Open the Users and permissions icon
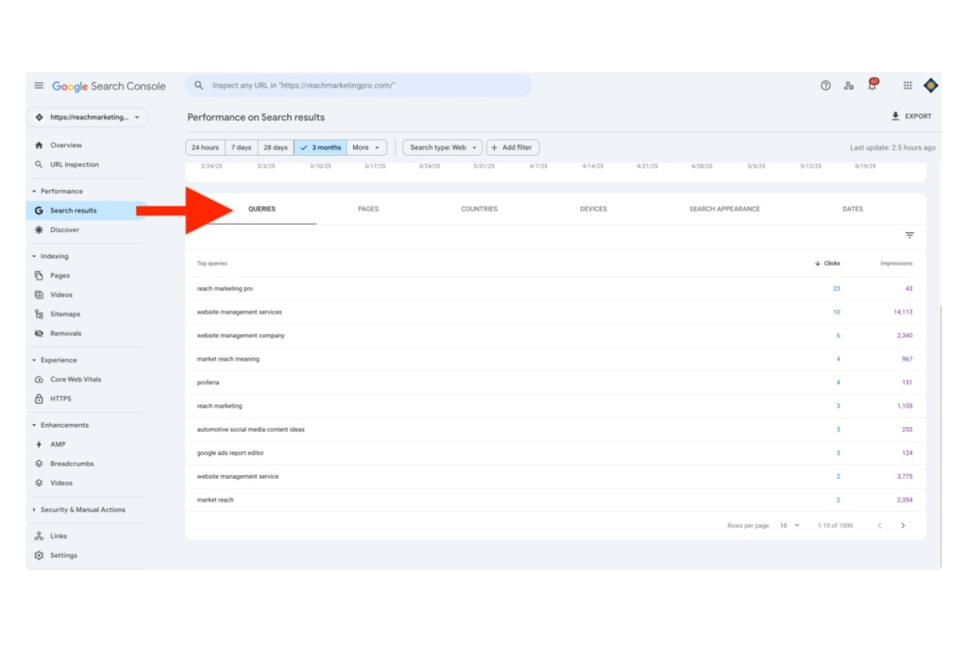The width and height of the screenshot is (967, 645). point(849,86)
